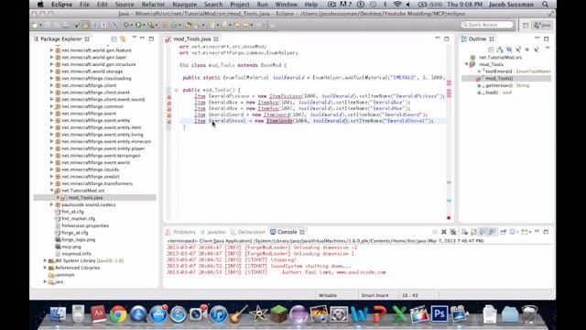Open Finder from the Dock

click(x=59, y=314)
